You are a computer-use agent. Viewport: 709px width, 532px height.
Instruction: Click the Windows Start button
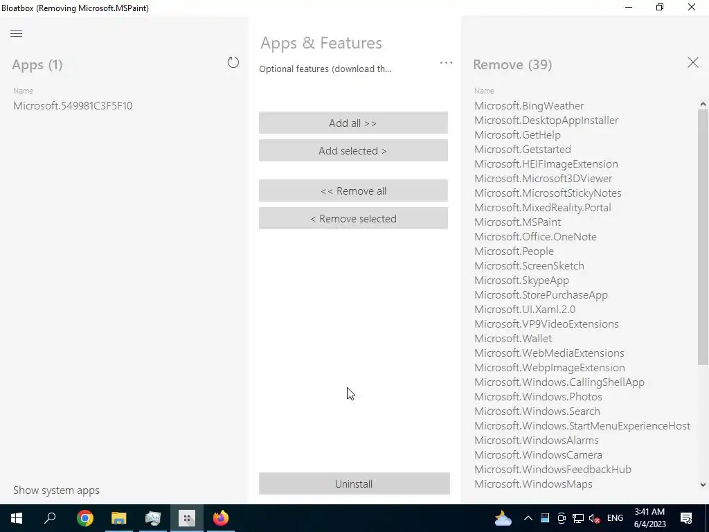click(17, 518)
